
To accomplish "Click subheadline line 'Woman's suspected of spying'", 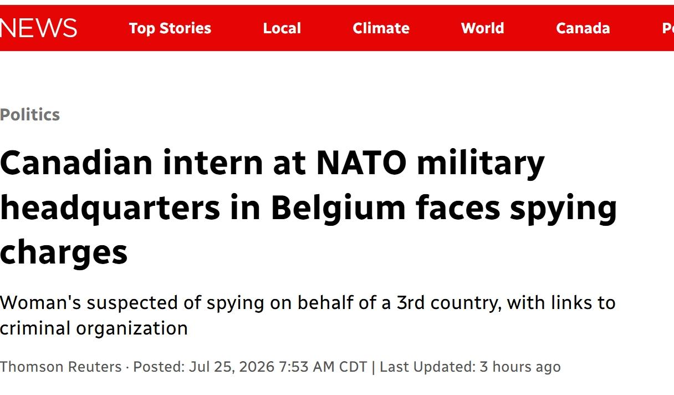I will (308, 303).
